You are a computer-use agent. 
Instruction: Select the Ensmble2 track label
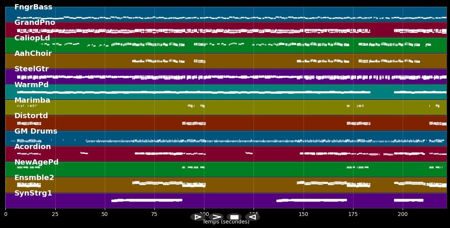34,178
